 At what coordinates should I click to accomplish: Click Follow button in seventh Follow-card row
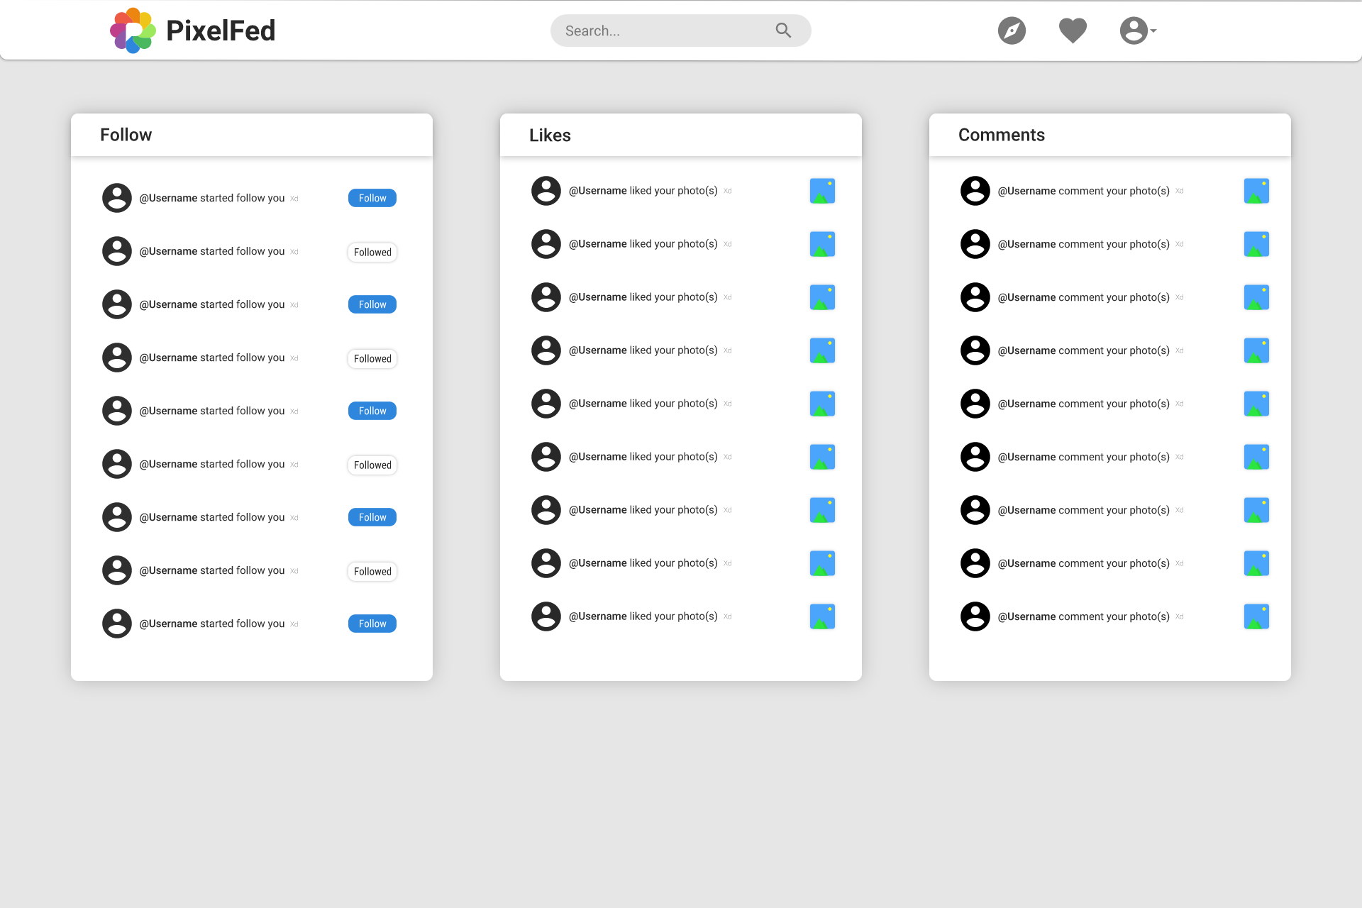tap(372, 517)
